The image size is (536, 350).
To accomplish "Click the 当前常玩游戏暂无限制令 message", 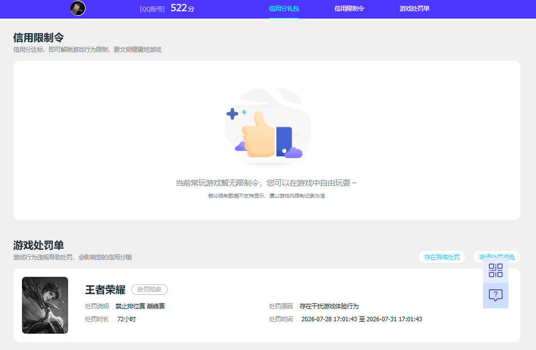I will tap(266, 183).
